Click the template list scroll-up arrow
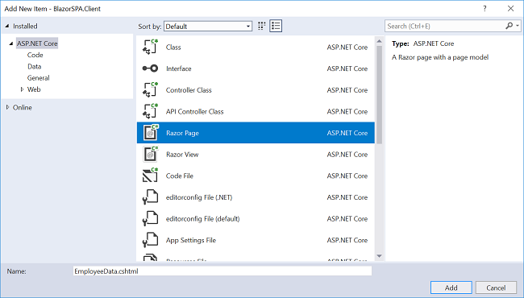Viewport: 524px width, 298px height. 379,41
